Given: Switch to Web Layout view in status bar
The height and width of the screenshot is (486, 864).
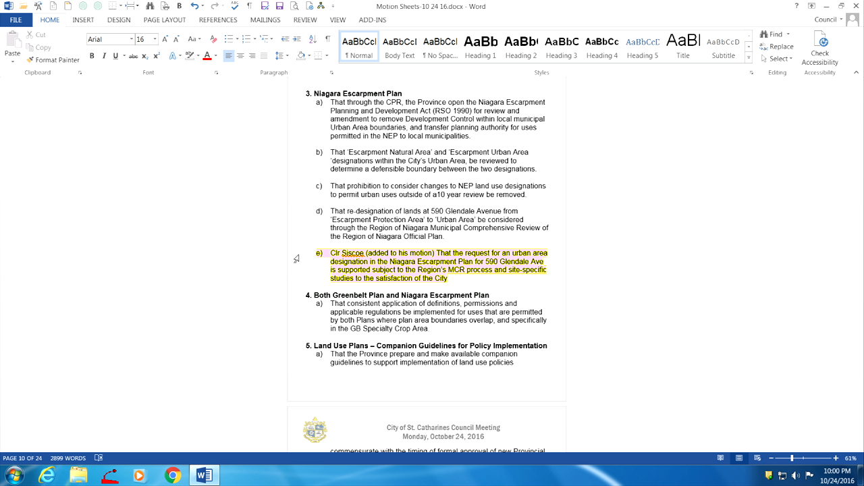Looking at the screenshot, I should coord(757,458).
